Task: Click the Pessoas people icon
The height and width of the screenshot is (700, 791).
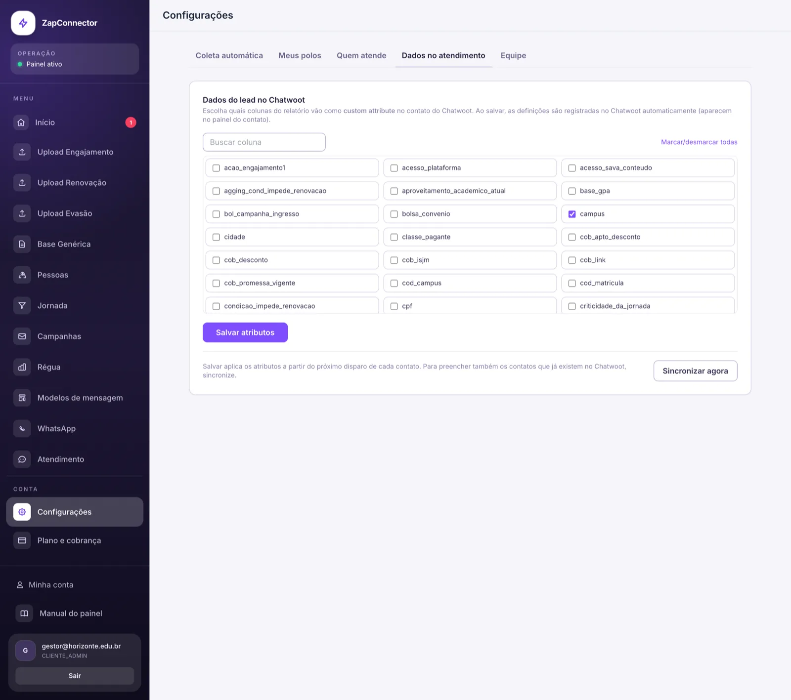Action: pyautogui.click(x=22, y=275)
